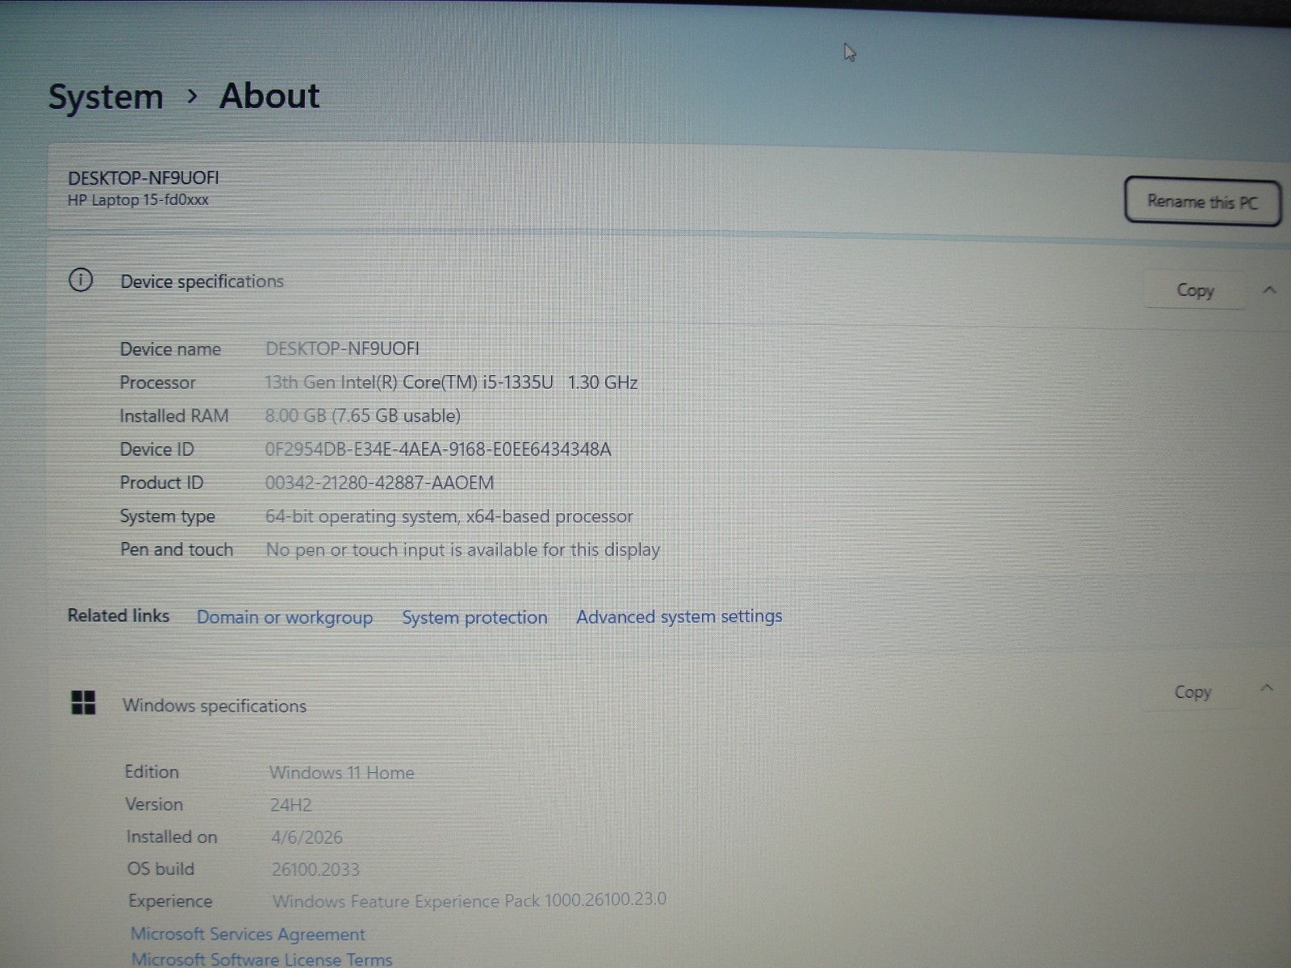Screen dimensions: 1291x968
Task: Click the Windows specifications heading
Action: (x=214, y=706)
